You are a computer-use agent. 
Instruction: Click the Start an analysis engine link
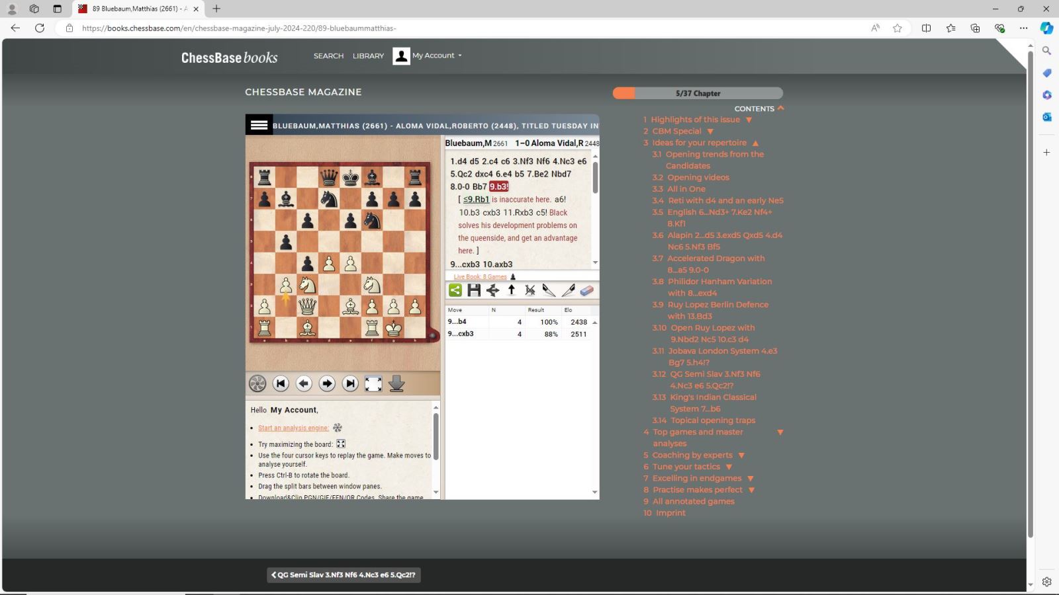click(293, 428)
